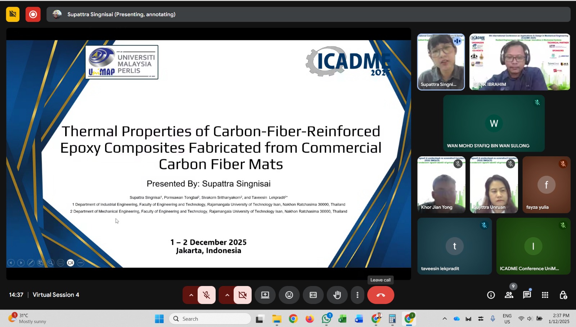
Task: Unmute the microphone
Action: pyautogui.click(x=207, y=295)
